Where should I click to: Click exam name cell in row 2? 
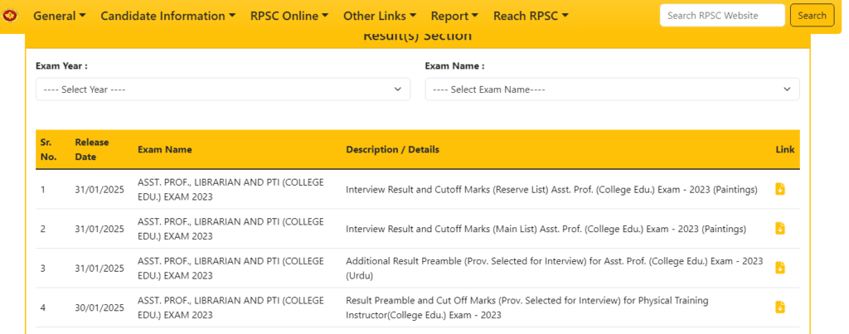click(x=230, y=229)
